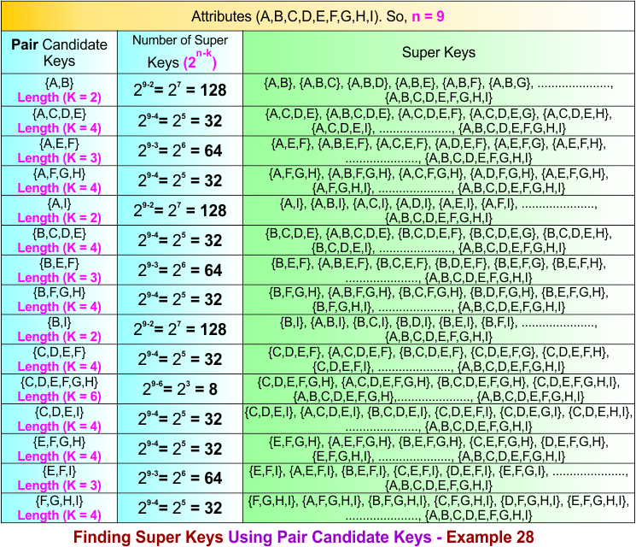This screenshot has width=636, height=547.
Task: Click the count cell in the {F,G,H,I} row
Action: (180, 508)
